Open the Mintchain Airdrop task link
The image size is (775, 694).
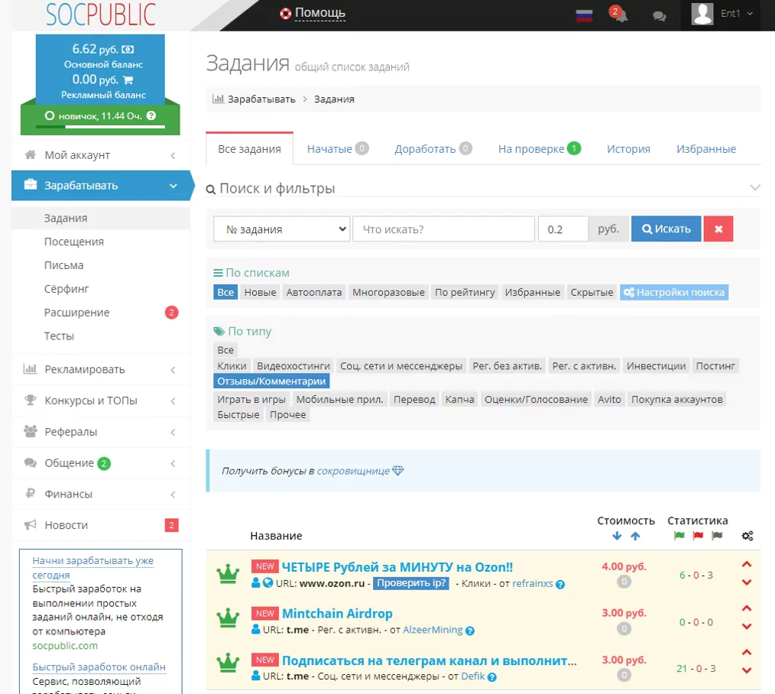337,614
